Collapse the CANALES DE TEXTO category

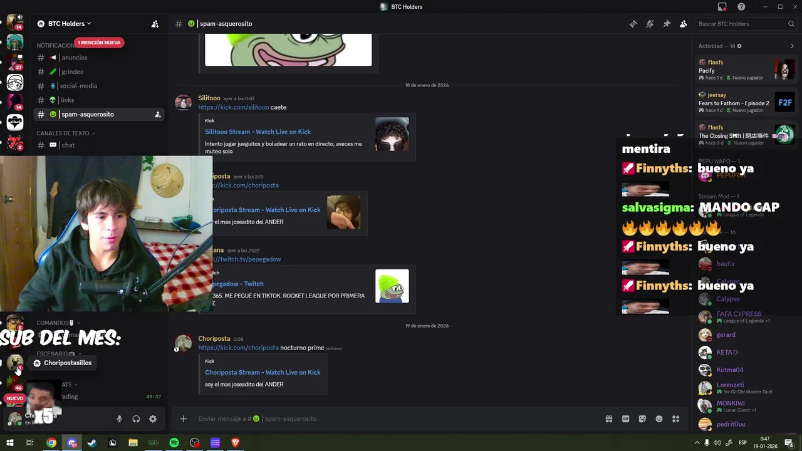pyautogui.click(x=66, y=133)
